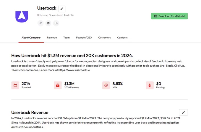Click the Userback company name heading
The height and width of the screenshot is (132, 201).
[x=47, y=8]
